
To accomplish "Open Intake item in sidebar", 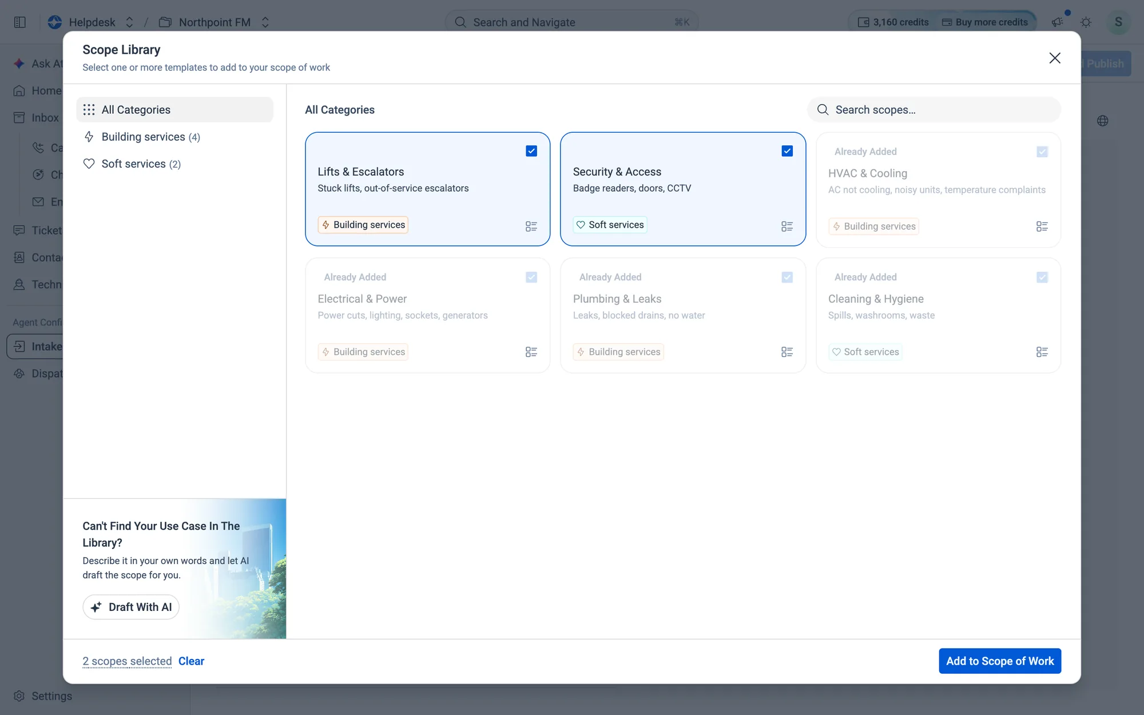I will click(x=35, y=347).
